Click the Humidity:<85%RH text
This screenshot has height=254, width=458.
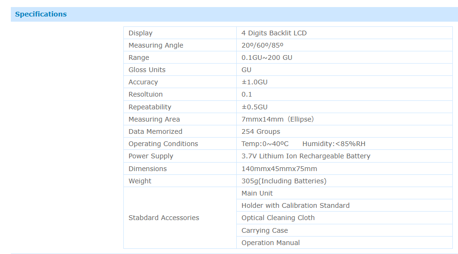[x=334, y=144]
